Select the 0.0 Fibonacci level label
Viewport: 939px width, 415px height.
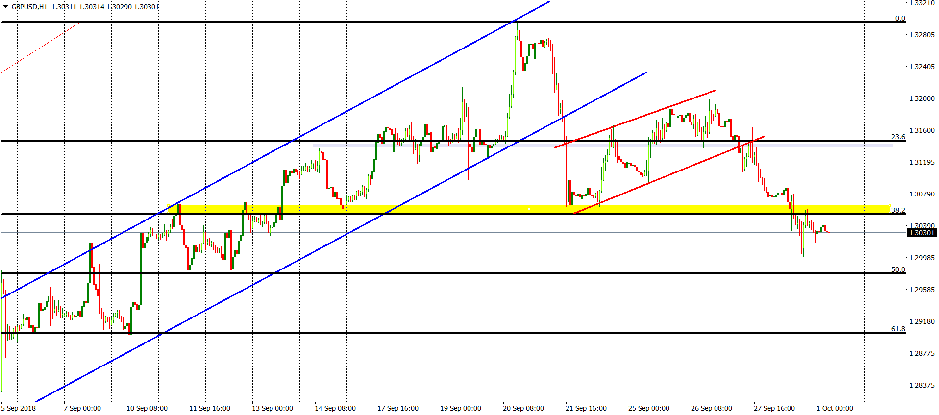(900, 18)
